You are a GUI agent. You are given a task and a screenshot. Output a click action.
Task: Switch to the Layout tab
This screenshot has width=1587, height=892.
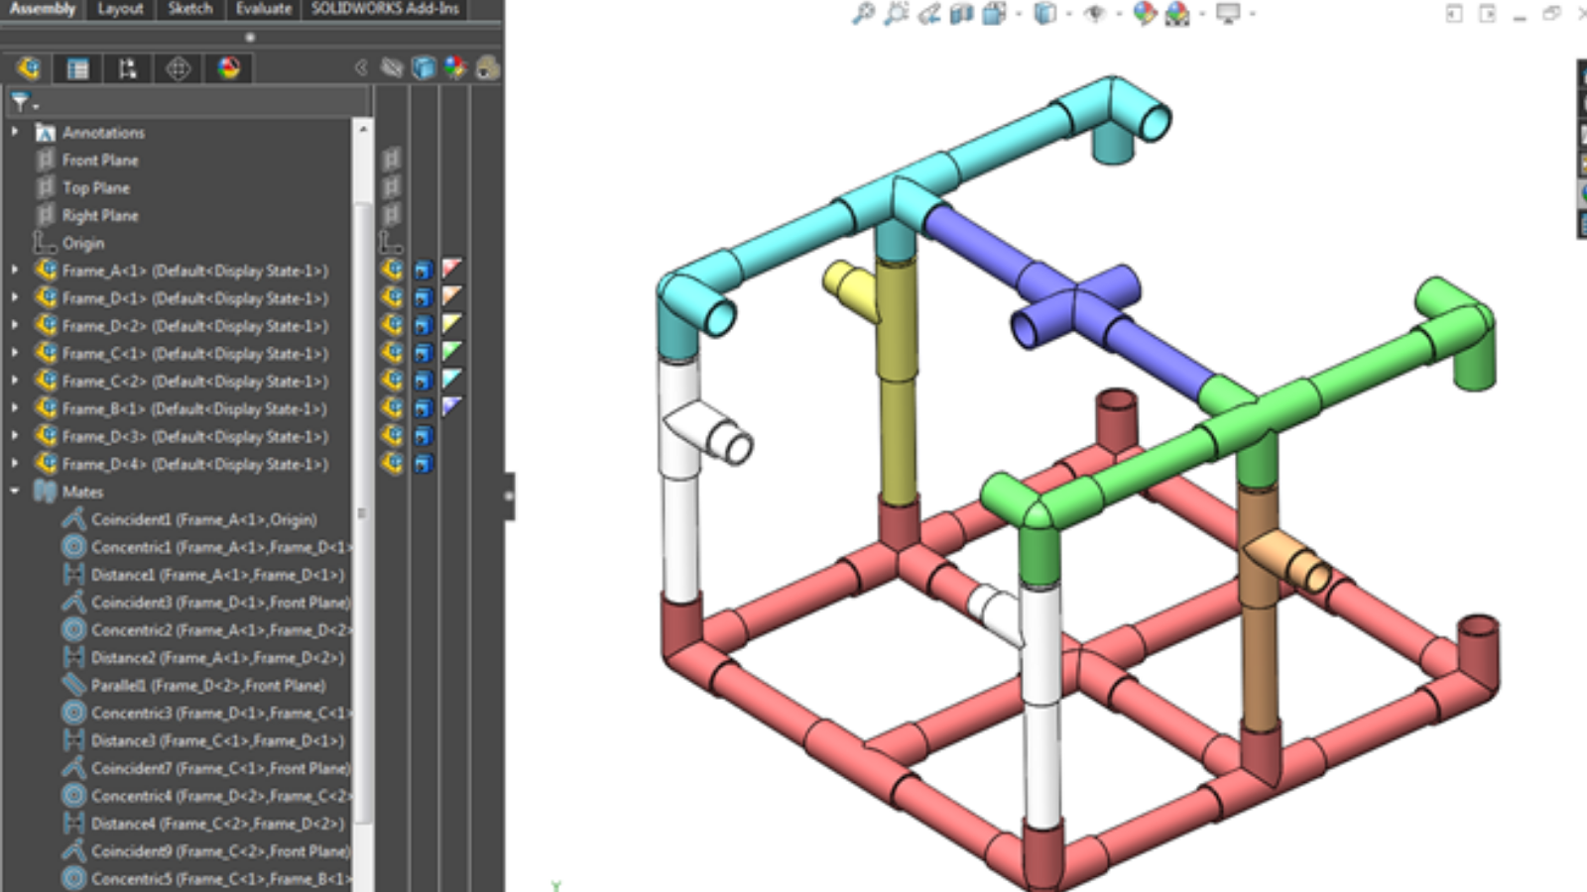[x=120, y=9]
